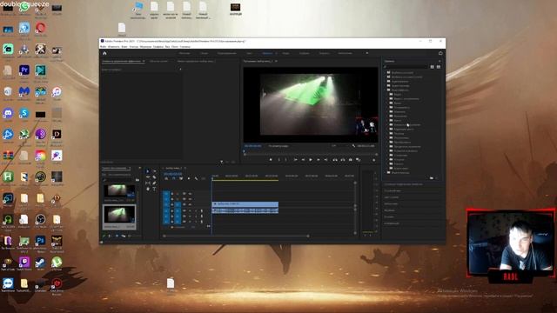This screenshot has height=313, width=557.
Task: Select the Selection arrow tool
Action: pos(148,171)
